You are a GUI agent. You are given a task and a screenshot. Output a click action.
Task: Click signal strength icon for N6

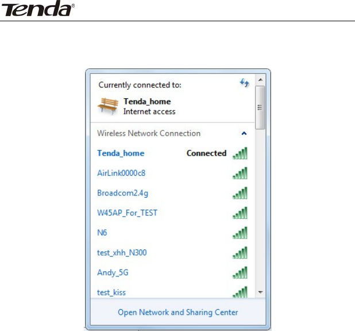240,233
